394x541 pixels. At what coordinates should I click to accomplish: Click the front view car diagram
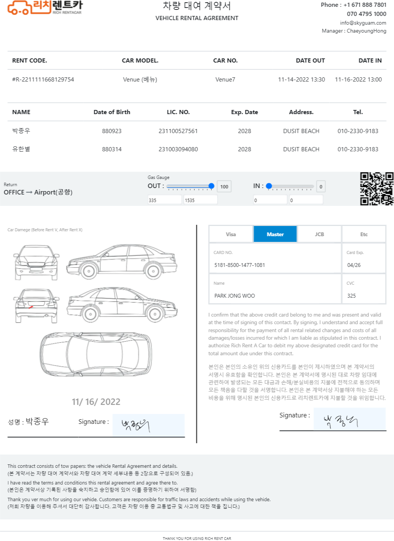point(36,262)
